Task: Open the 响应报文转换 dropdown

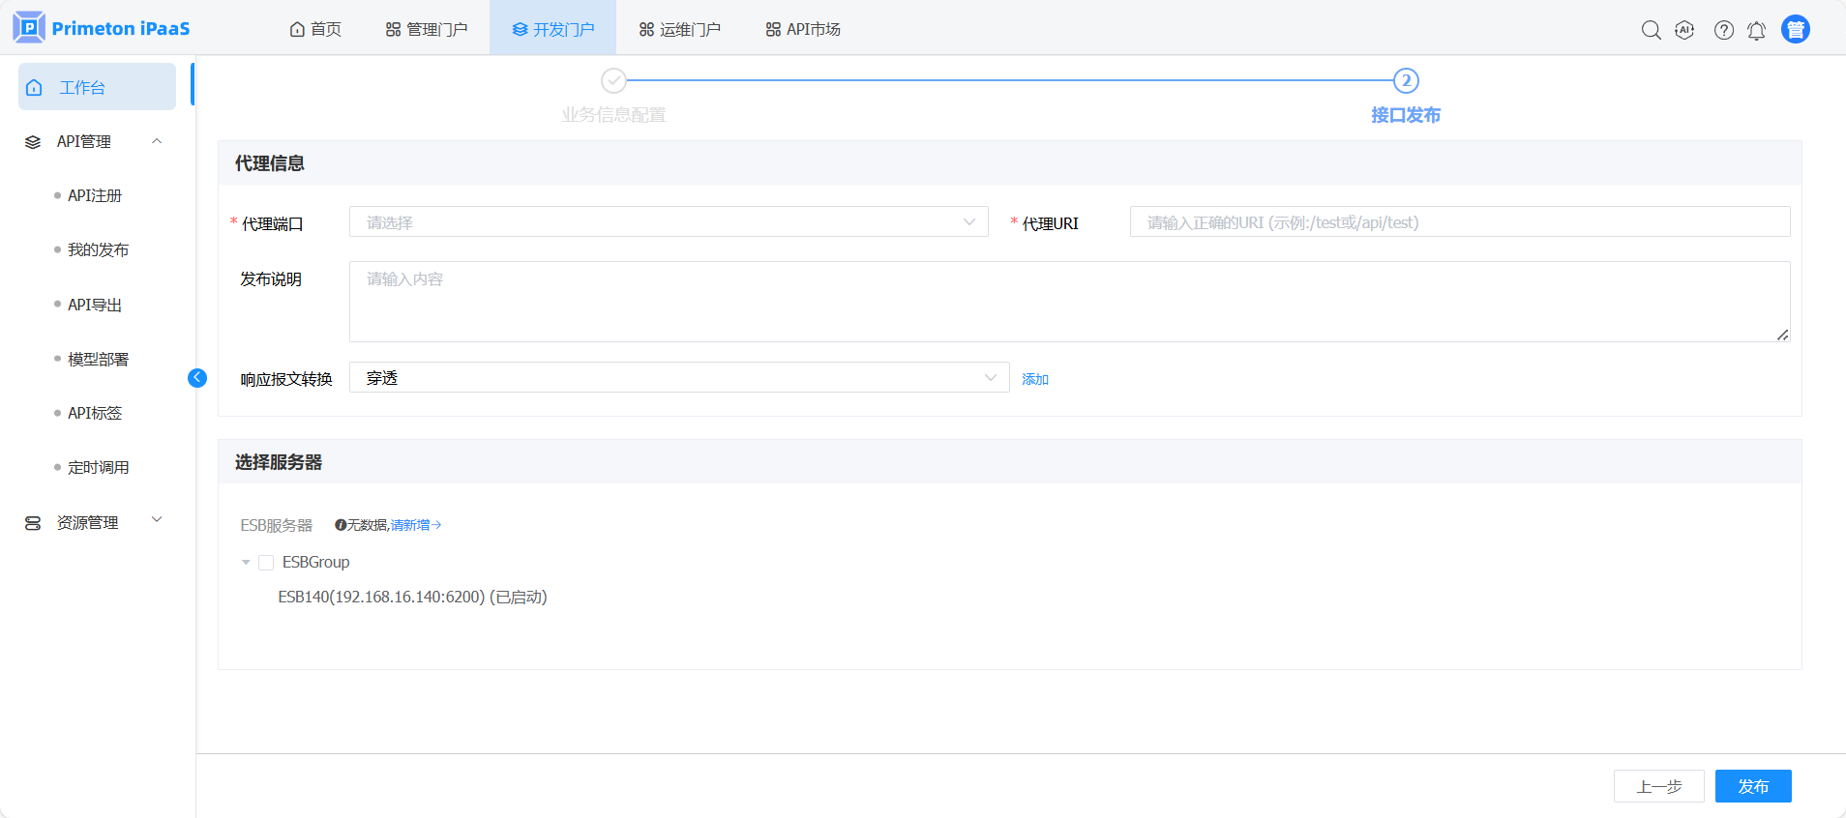Action: [x=678, y=378]
